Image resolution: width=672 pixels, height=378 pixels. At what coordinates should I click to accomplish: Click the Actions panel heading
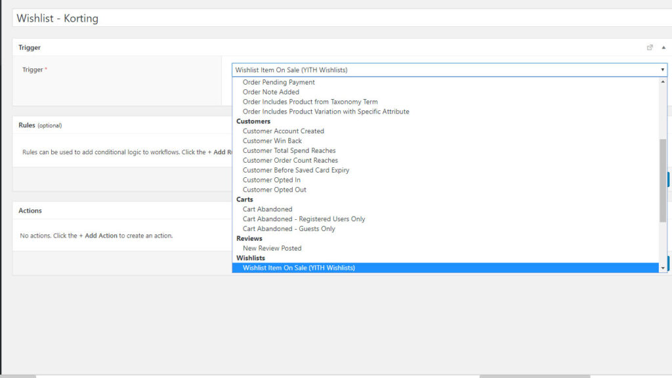[30, 211]
